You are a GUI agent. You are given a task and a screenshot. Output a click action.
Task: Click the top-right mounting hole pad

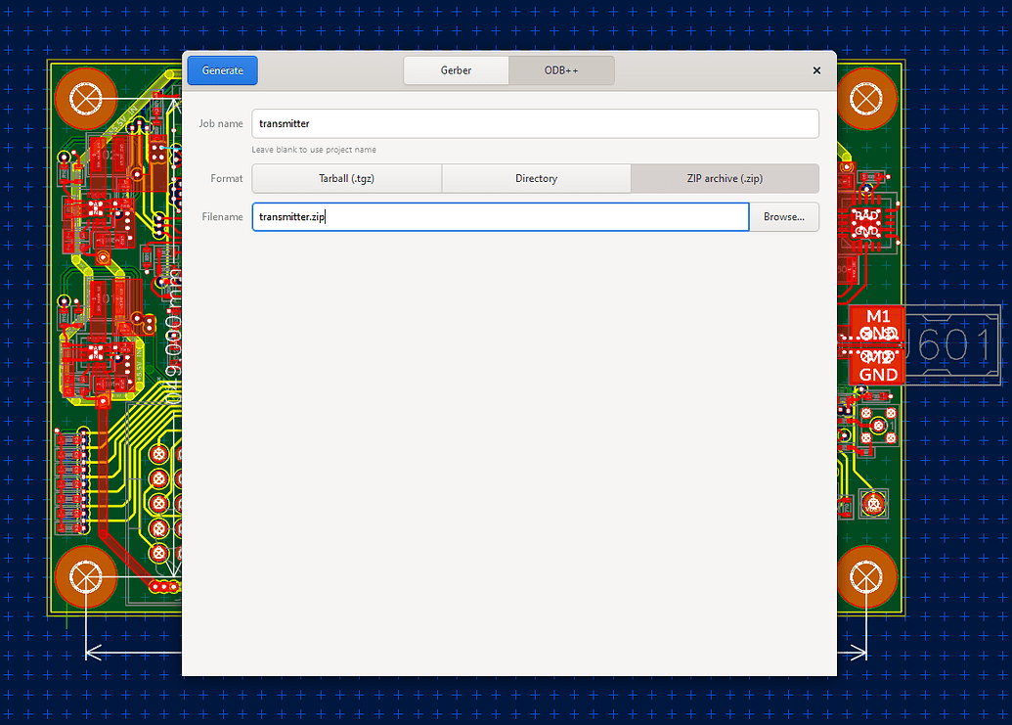867,99
